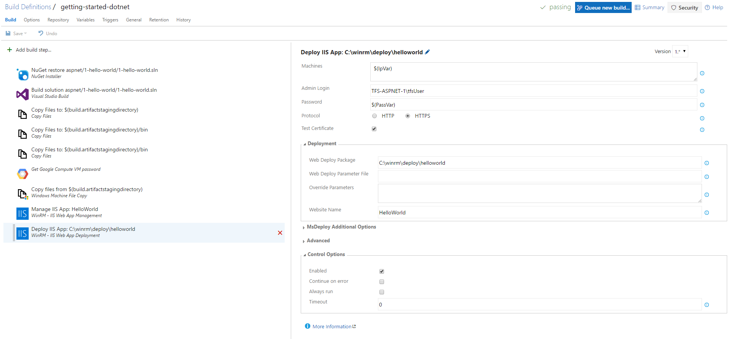Click the Google Compute VM password icon
Image resolution: width=731 pixels, height=339 pixels.
click(23, 174)
